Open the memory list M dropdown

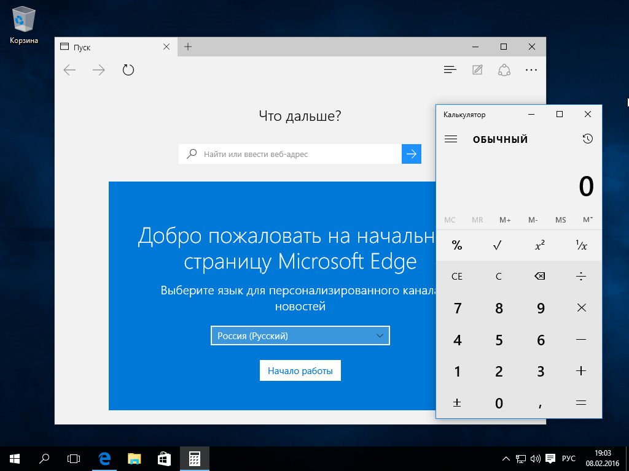587,220
